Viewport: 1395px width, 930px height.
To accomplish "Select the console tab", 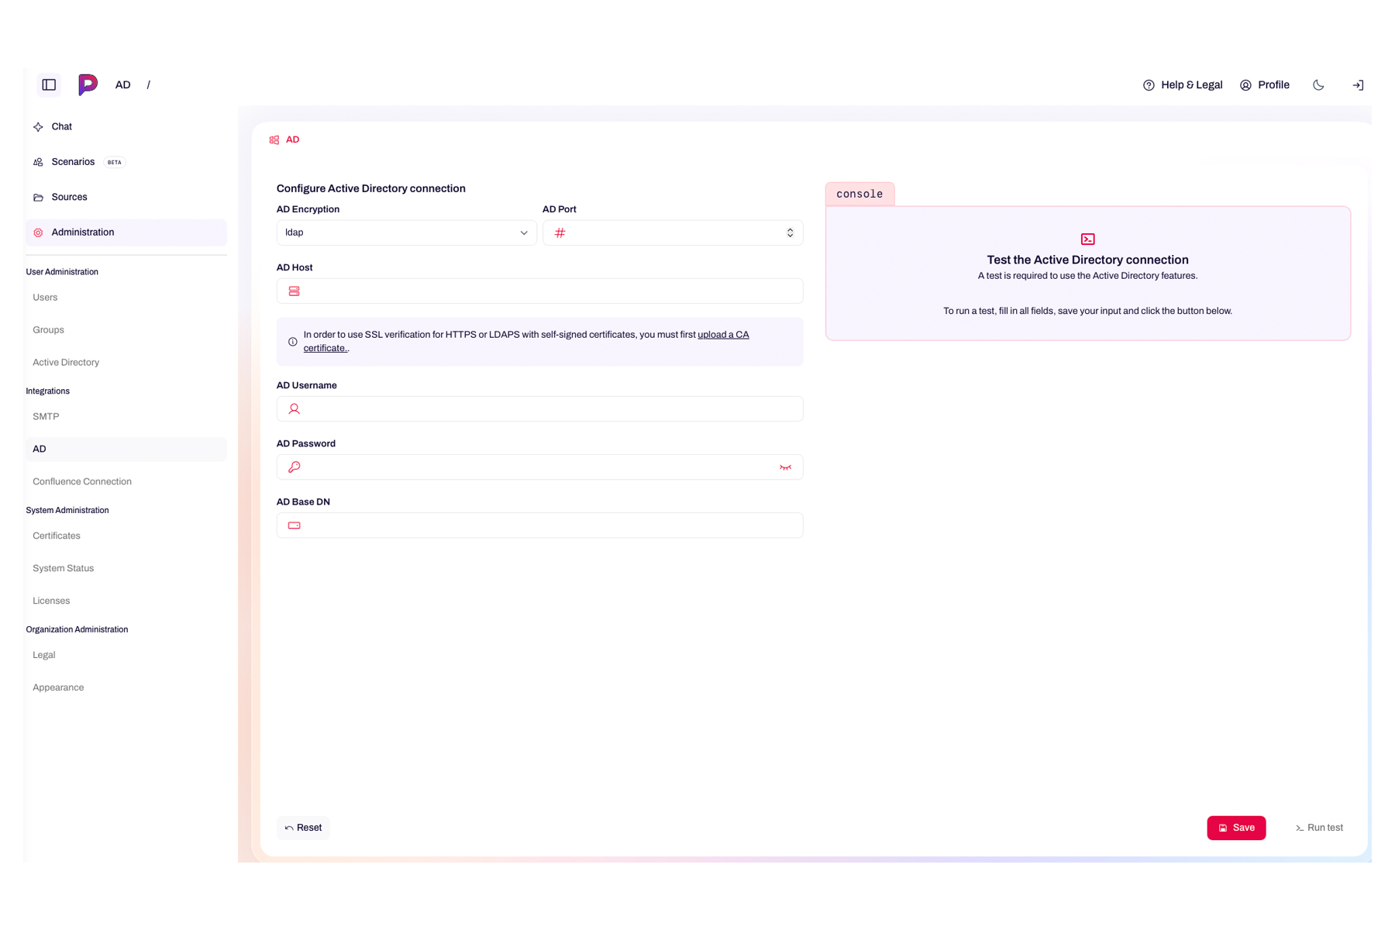I will pos(859,194).
